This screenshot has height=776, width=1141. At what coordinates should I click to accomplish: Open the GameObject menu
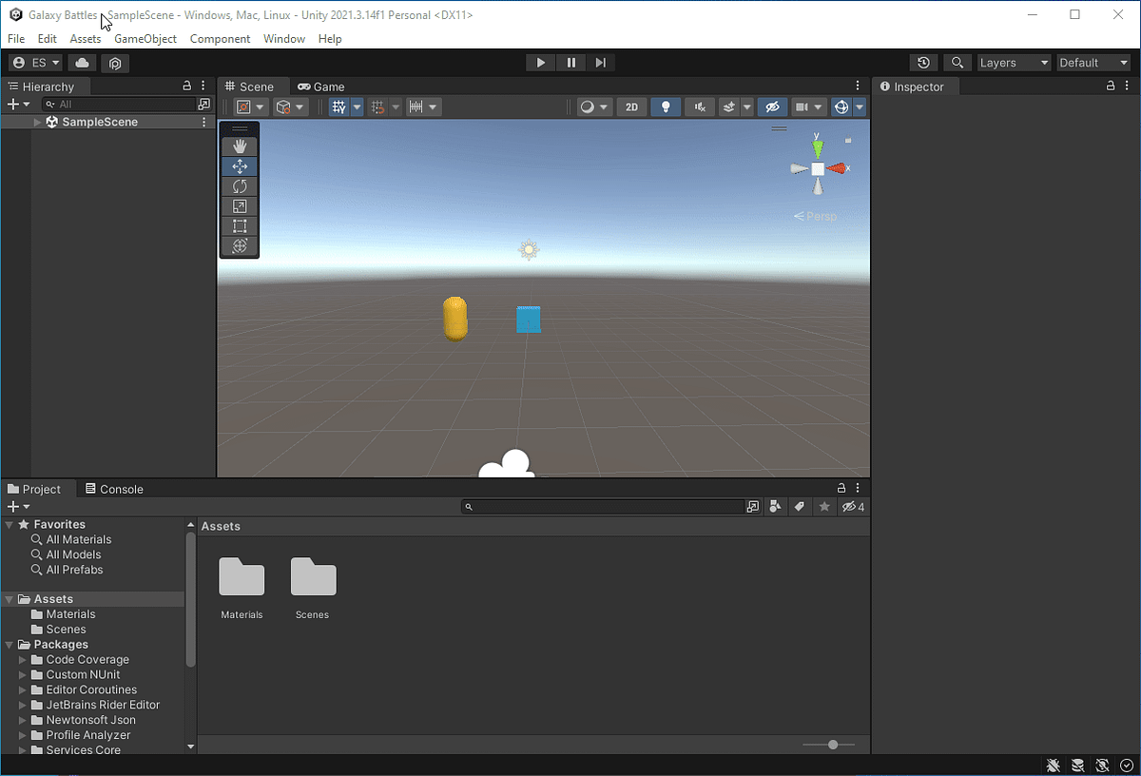click(x=145, y=39)
